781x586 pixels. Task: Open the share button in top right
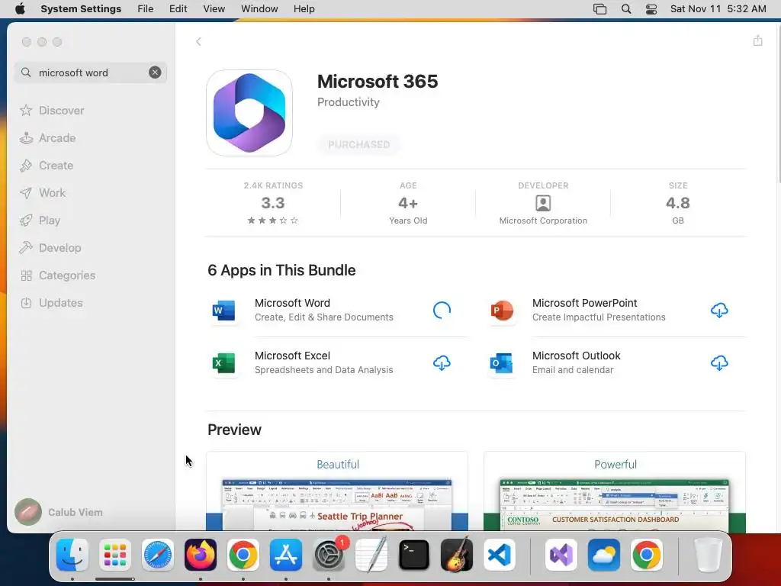coord(757,40)
